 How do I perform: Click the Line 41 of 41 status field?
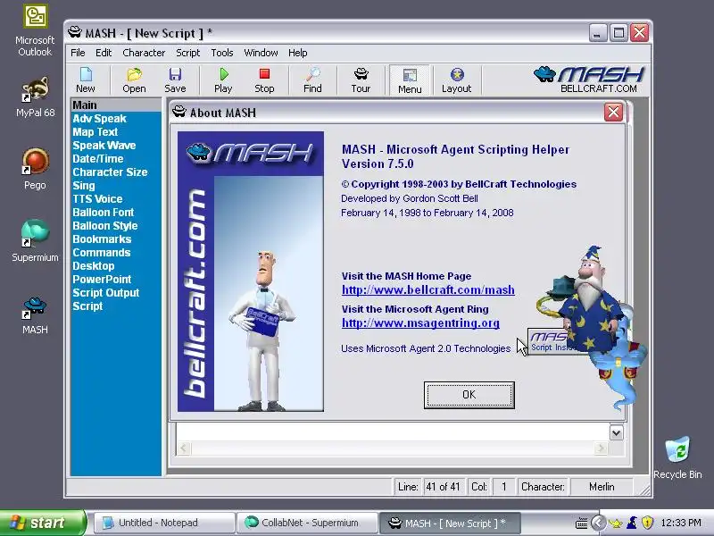(x=443, y=487)
